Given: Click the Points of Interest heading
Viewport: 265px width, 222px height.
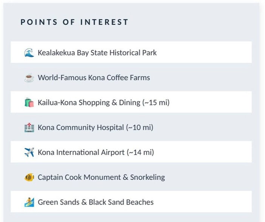Looking at the screenshot, I should [74, 22].
